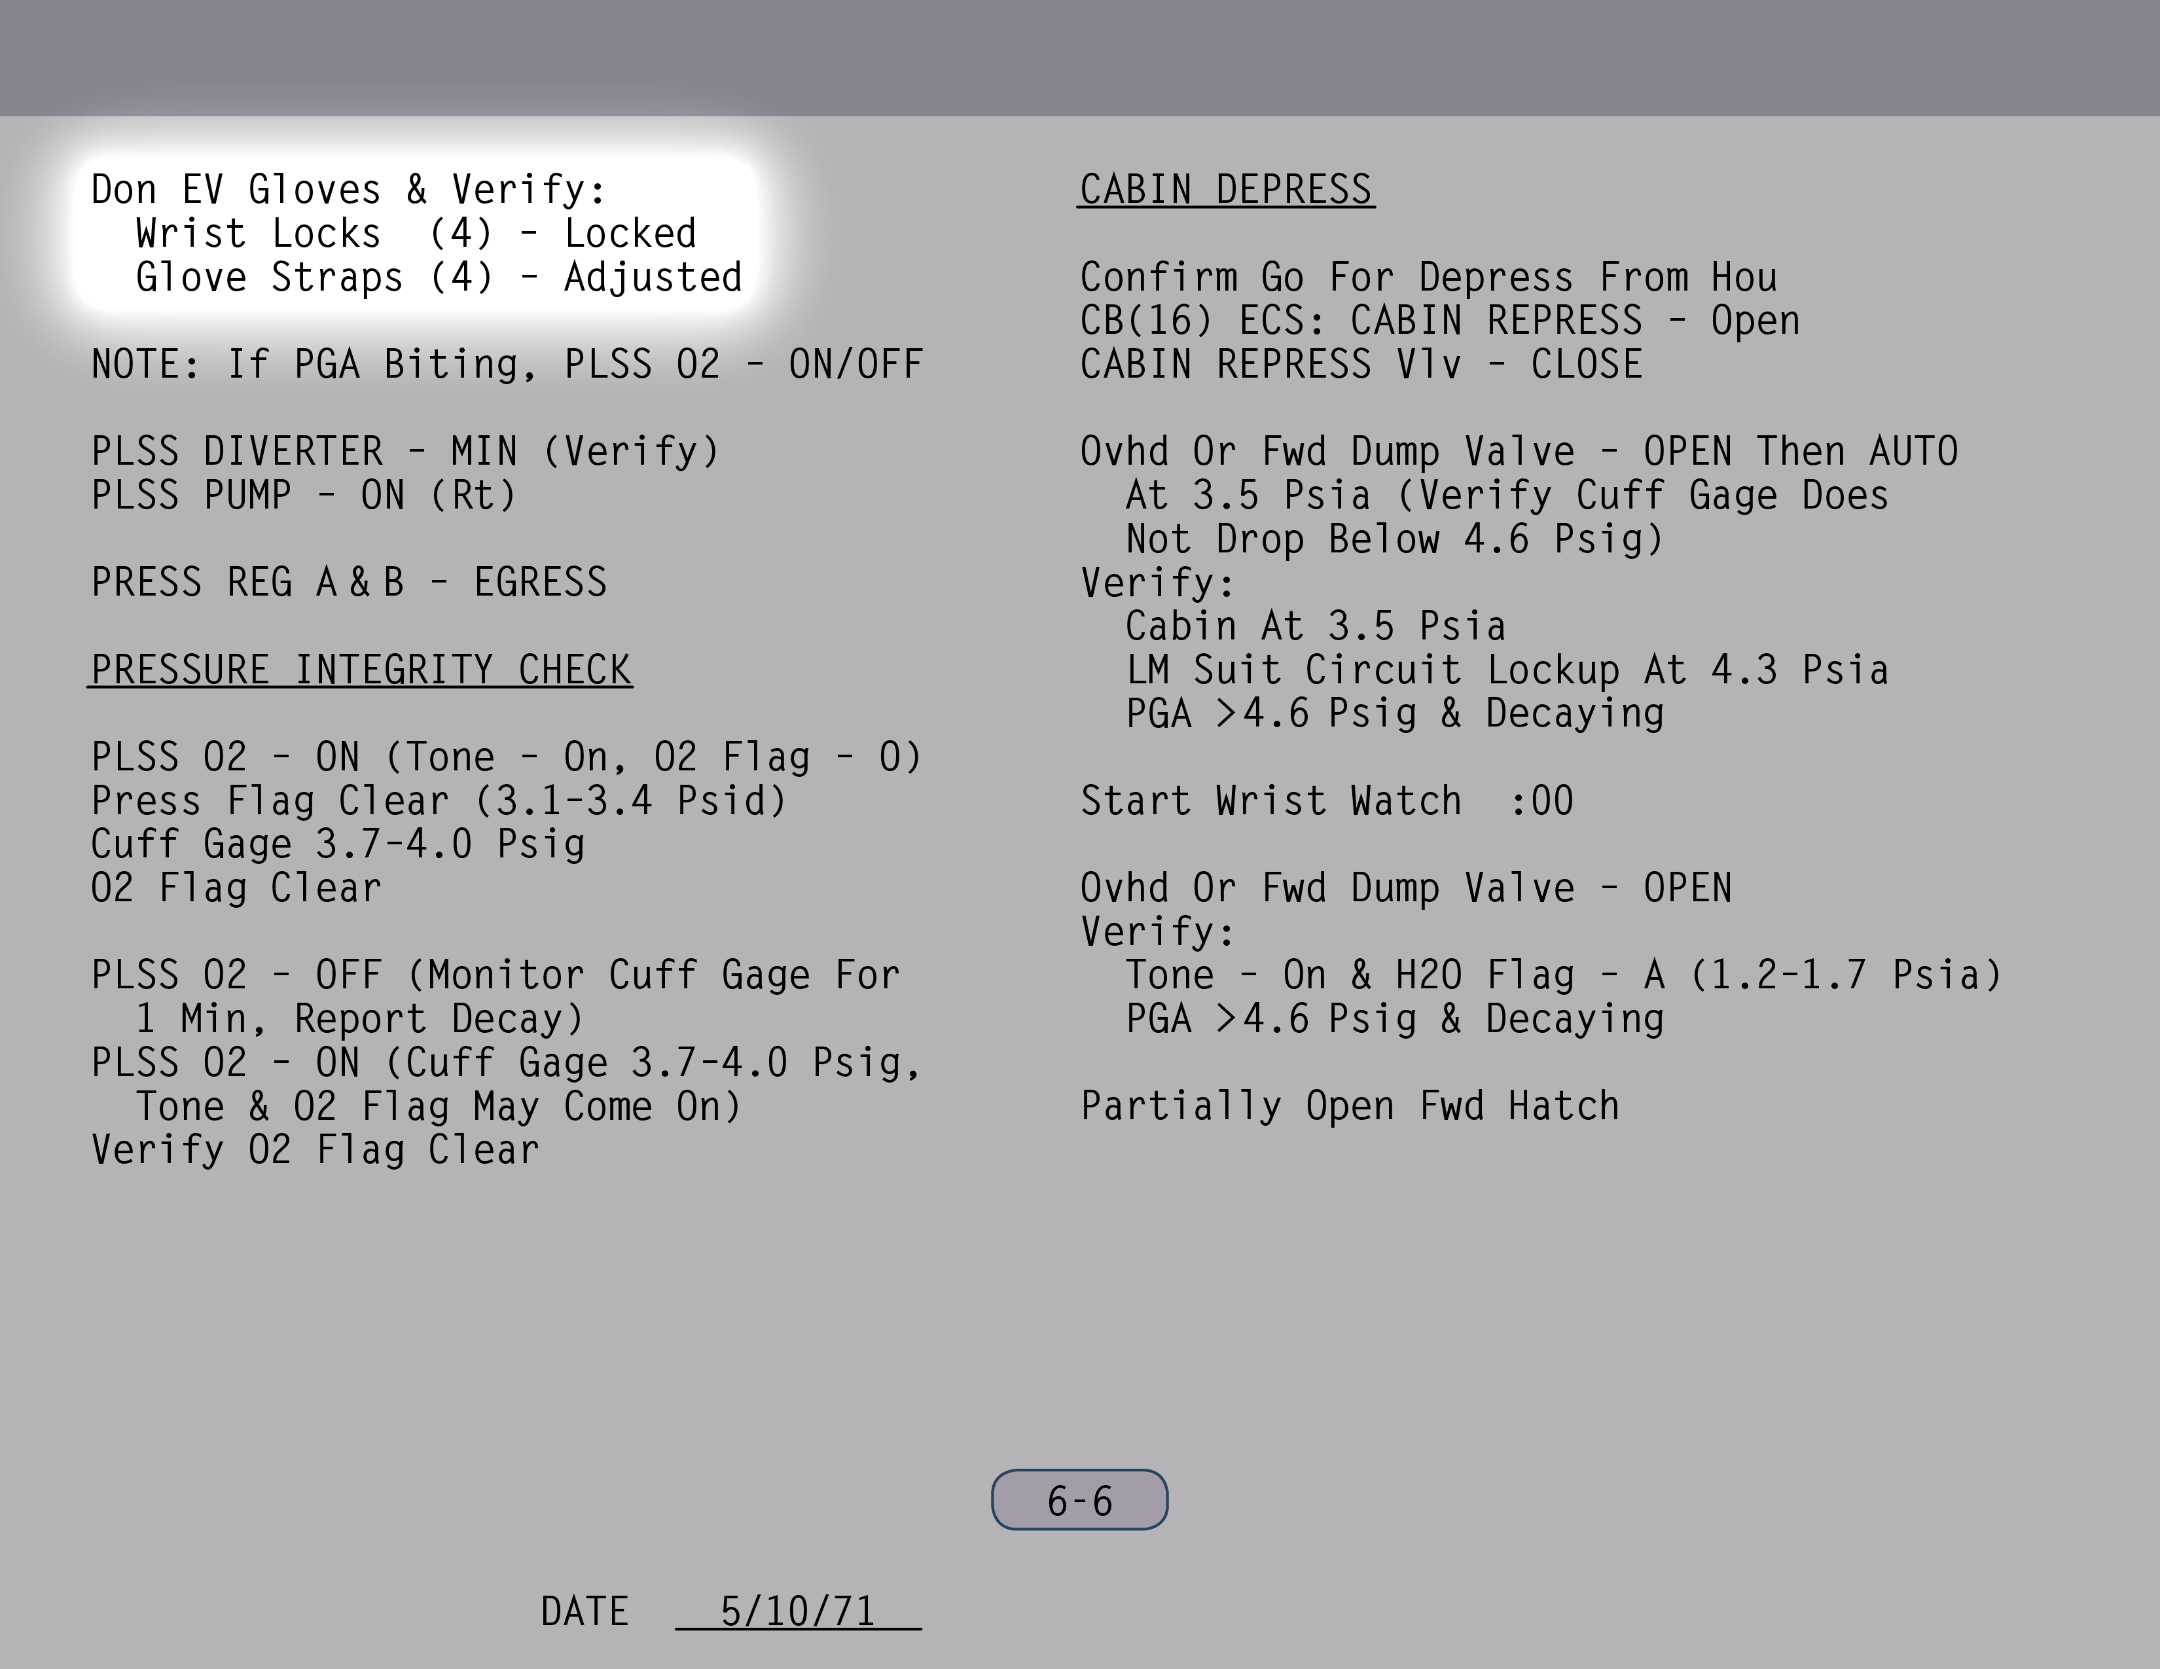Click the PRESSURE INTEGRITY CHECK heading
2160x1669 pixels.
click(x=360, y=670)
